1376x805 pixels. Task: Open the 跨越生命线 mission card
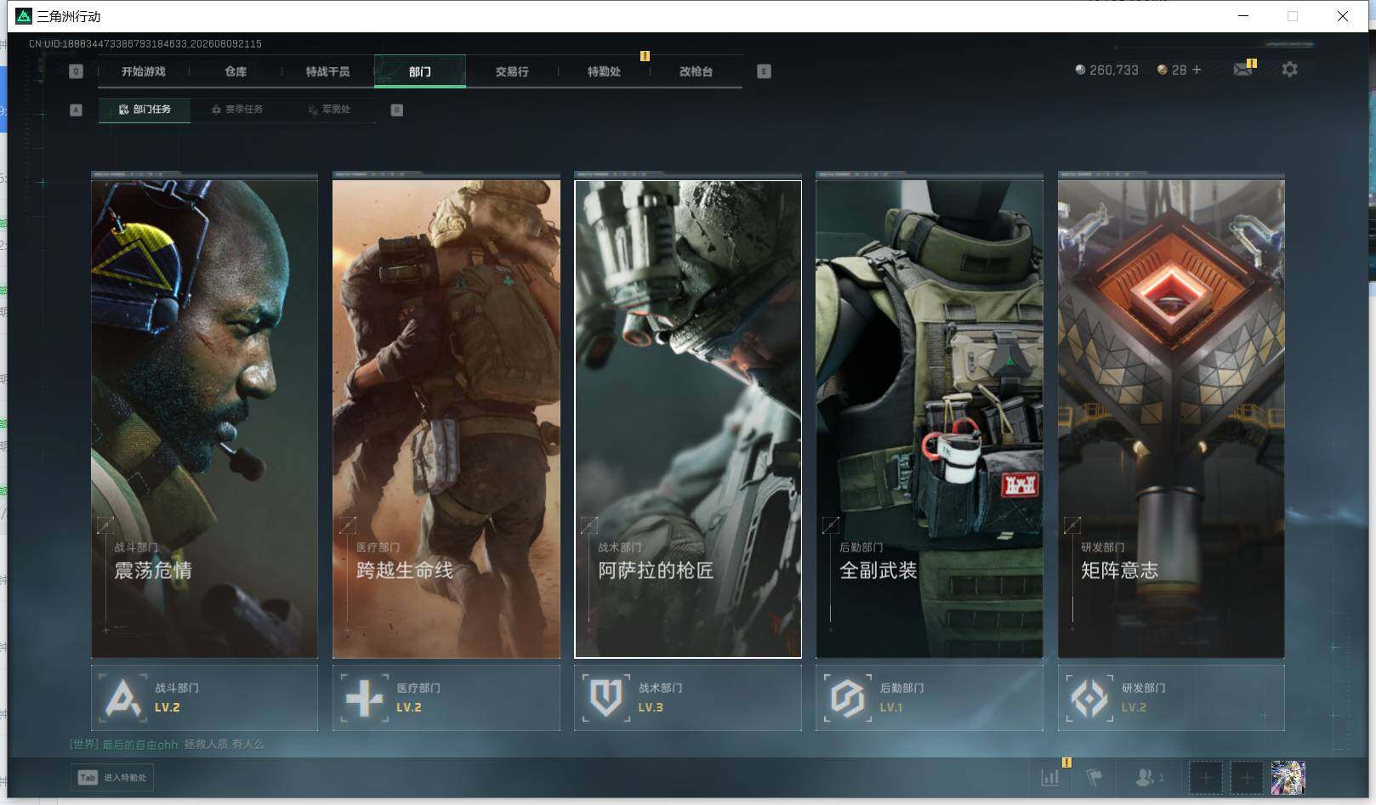[446, 418]
